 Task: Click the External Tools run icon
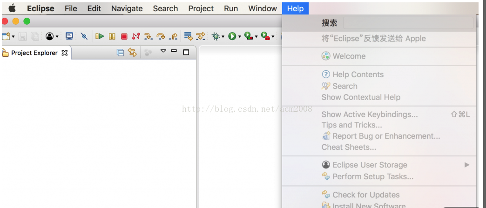pos(265,36)
